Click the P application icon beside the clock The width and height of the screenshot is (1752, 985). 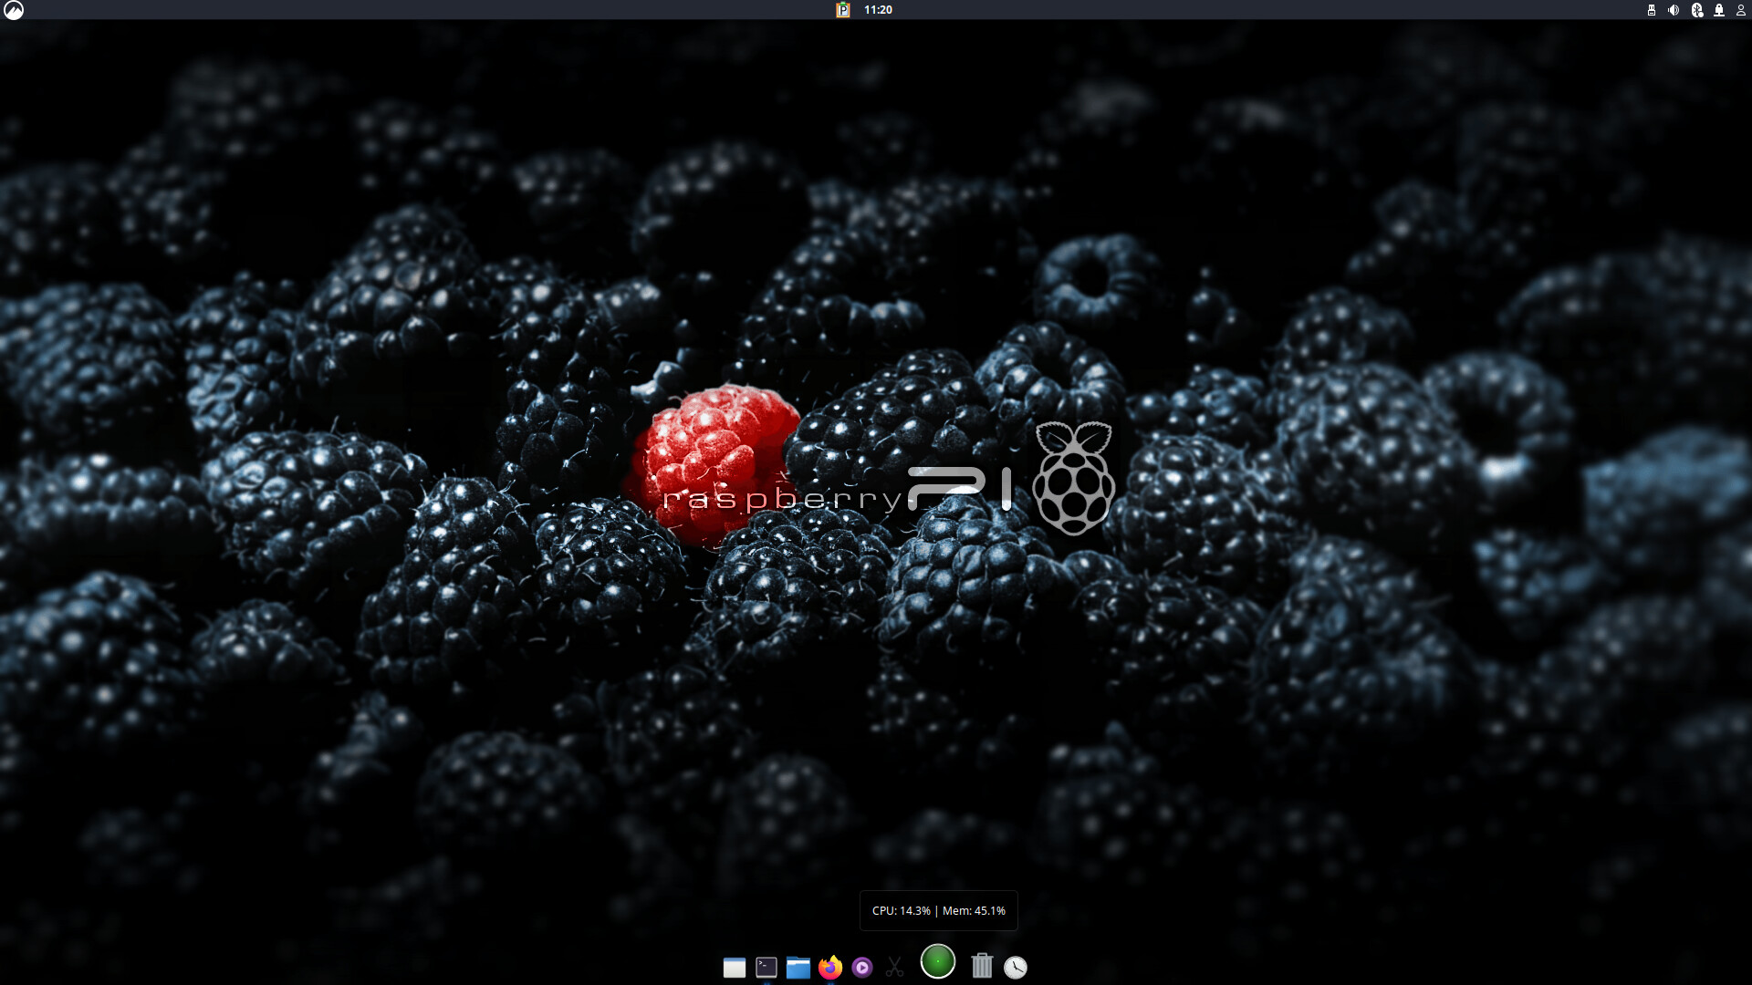click(x=843, y=10)
